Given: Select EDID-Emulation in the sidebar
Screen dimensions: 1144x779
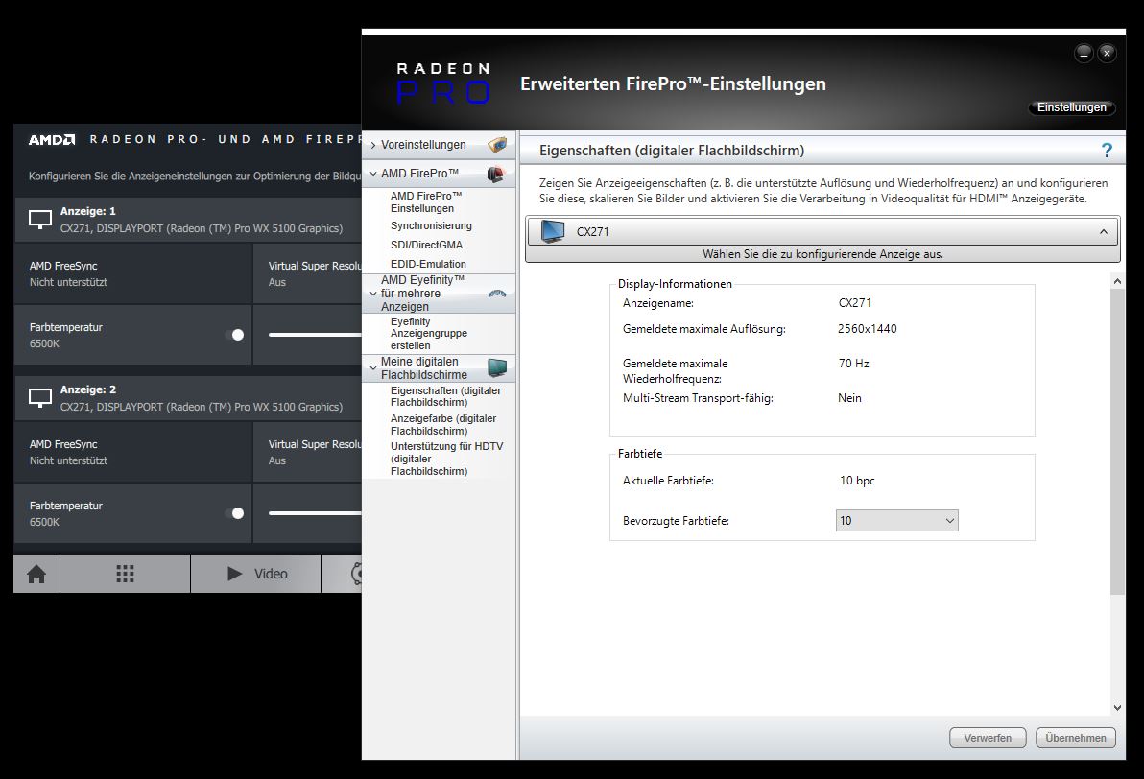Looking at the screenshot, I should coord(428,264).
